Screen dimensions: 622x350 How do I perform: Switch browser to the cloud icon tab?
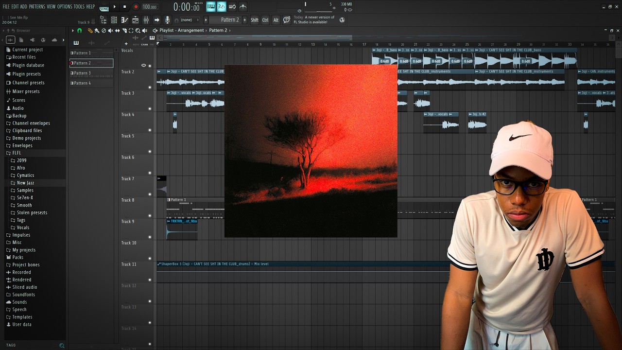[x=54, y=40]
